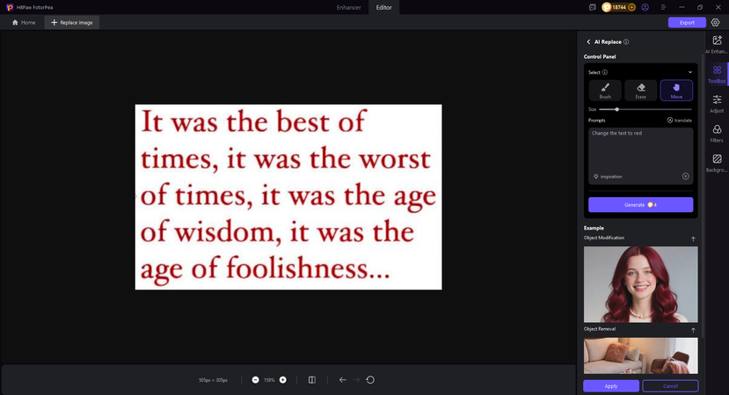The image size is (729, 395).
Task: Click the red text image on canvas
Action: (x=288, y=197)
